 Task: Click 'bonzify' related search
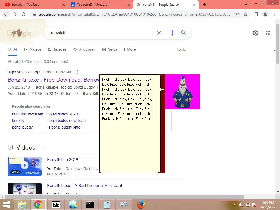click(18, 121)
